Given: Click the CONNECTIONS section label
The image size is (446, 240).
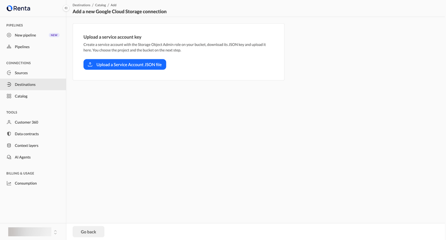Looking at the screenshot, I should point(19,63).
